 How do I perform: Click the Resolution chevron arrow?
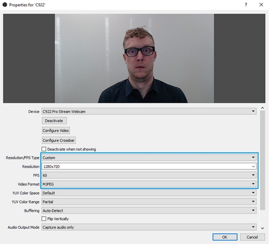253,167
